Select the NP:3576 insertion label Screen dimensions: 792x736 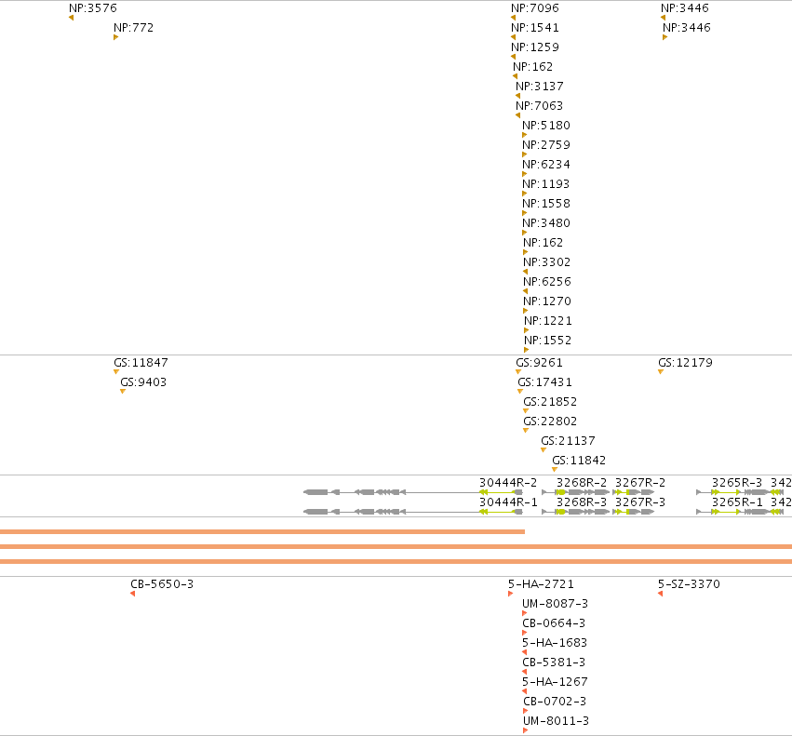click(93, 8)
